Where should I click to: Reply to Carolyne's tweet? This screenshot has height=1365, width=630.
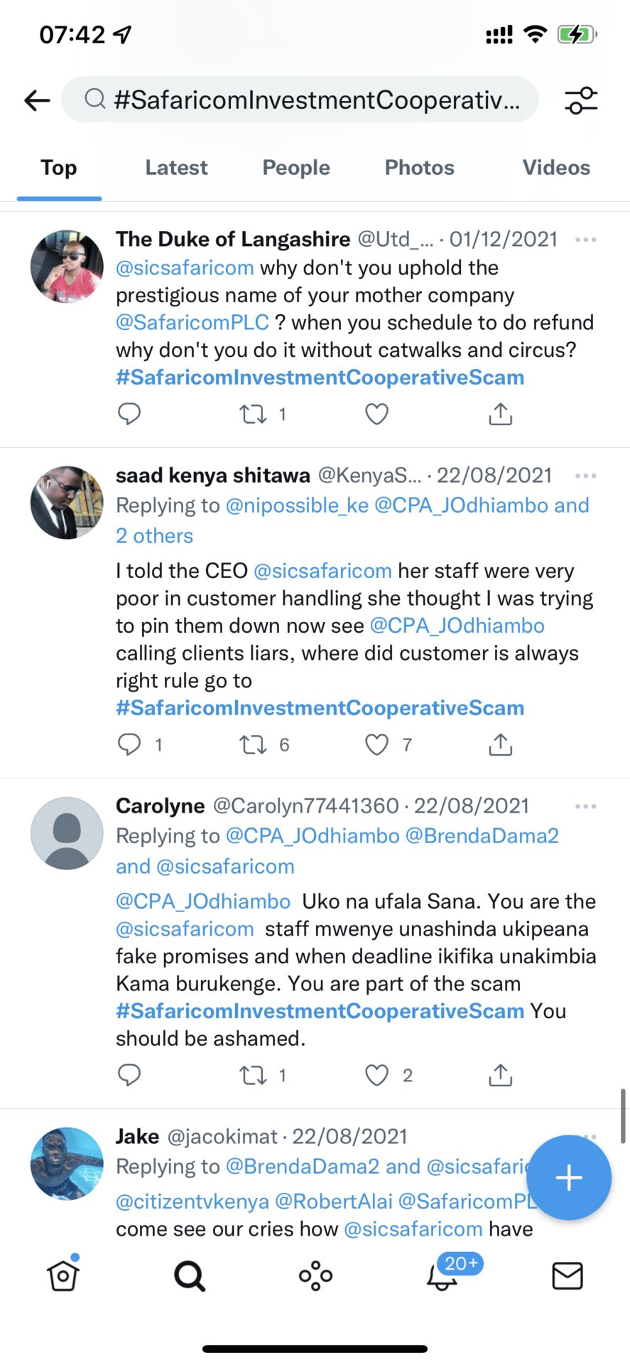pyautogui.click(x=129, y=1075)
